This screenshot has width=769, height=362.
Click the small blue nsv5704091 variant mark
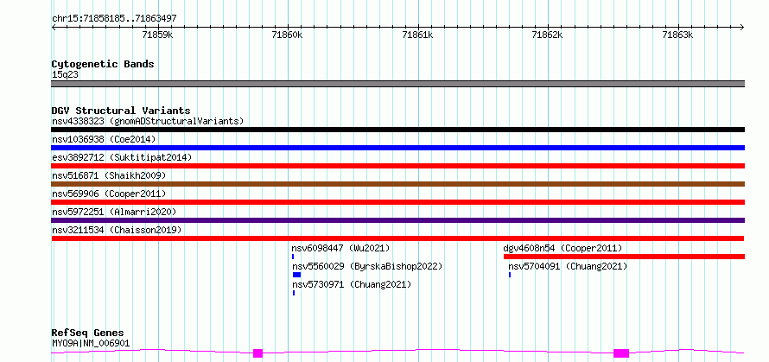click(x=510, y=275)
